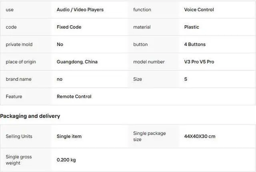
Task: Click the "44X40X30 cm" package size
Action: [x=200, y=136]
